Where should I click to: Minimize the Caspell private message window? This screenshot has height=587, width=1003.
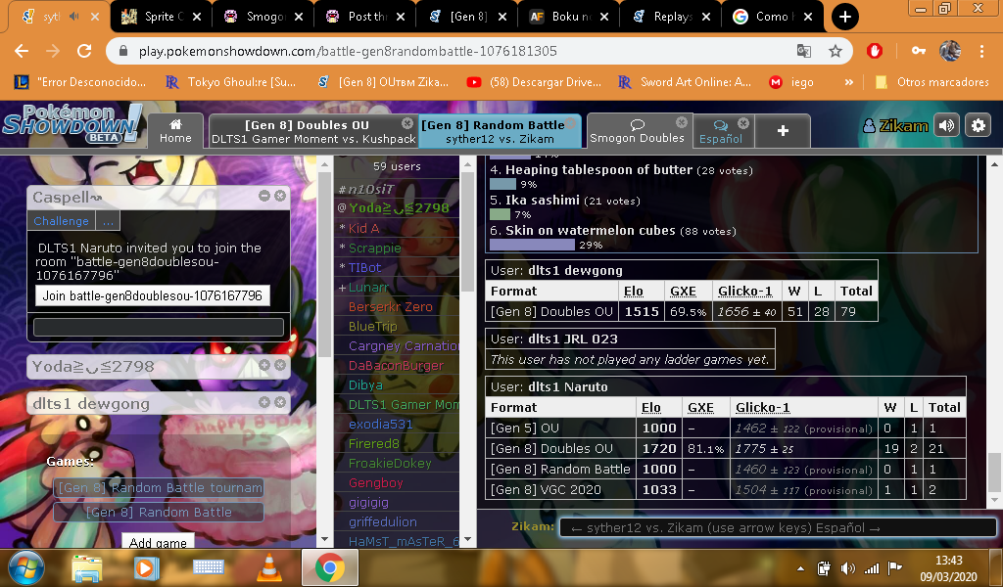pos(264,196)
